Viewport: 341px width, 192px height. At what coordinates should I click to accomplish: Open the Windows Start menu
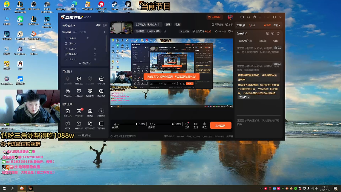[x=4, y=189]
